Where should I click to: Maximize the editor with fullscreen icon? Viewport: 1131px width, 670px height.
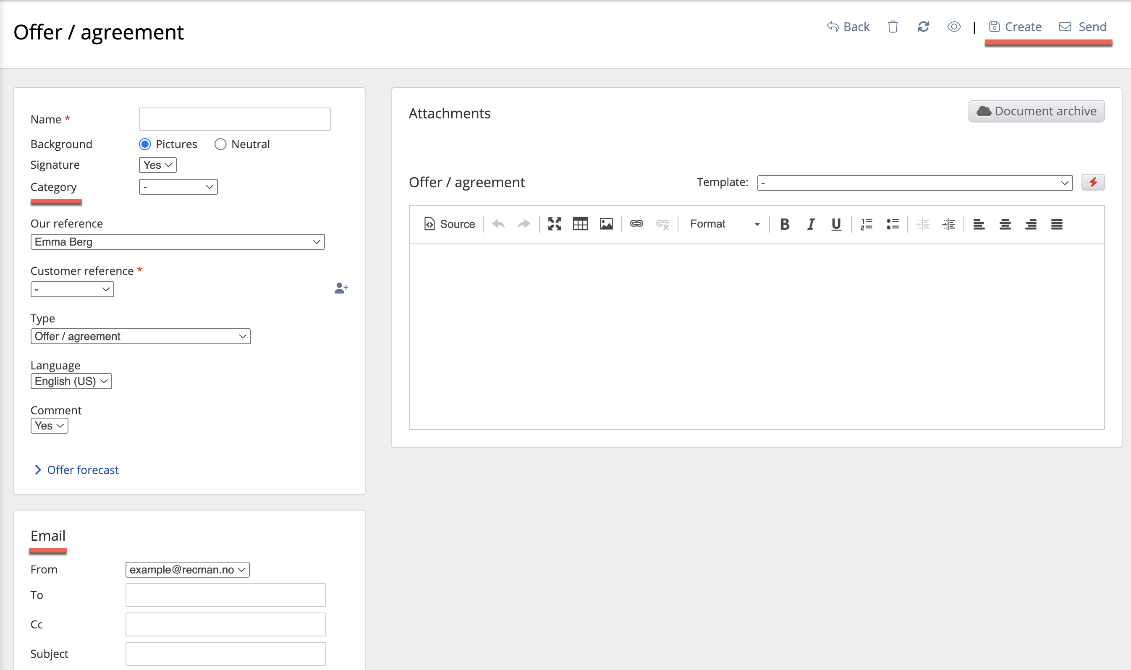pyautogui.click(x=555, y=224)
